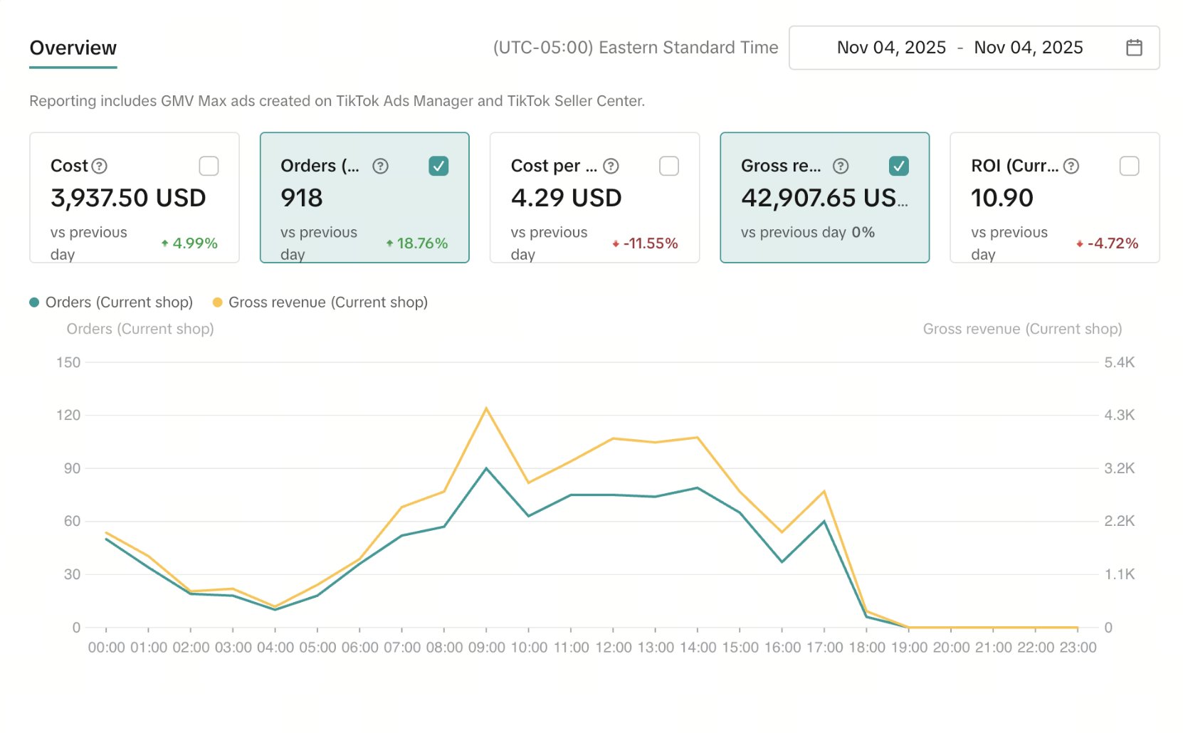Click the Cost per order help icon
This screenshot has width=1183, height=733.
(x=611, y=166)
